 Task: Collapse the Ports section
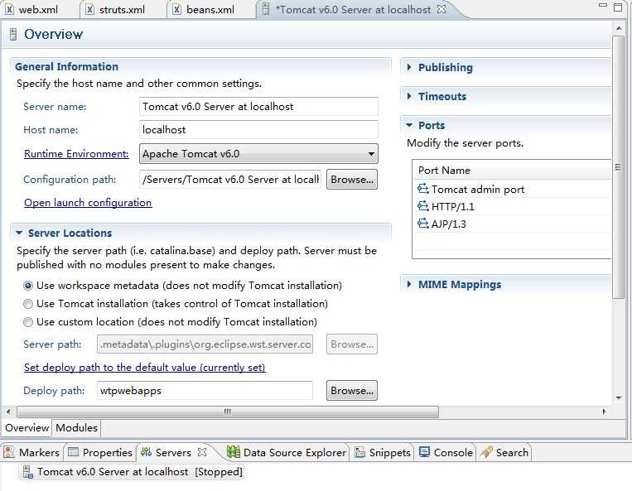point(409,125)
